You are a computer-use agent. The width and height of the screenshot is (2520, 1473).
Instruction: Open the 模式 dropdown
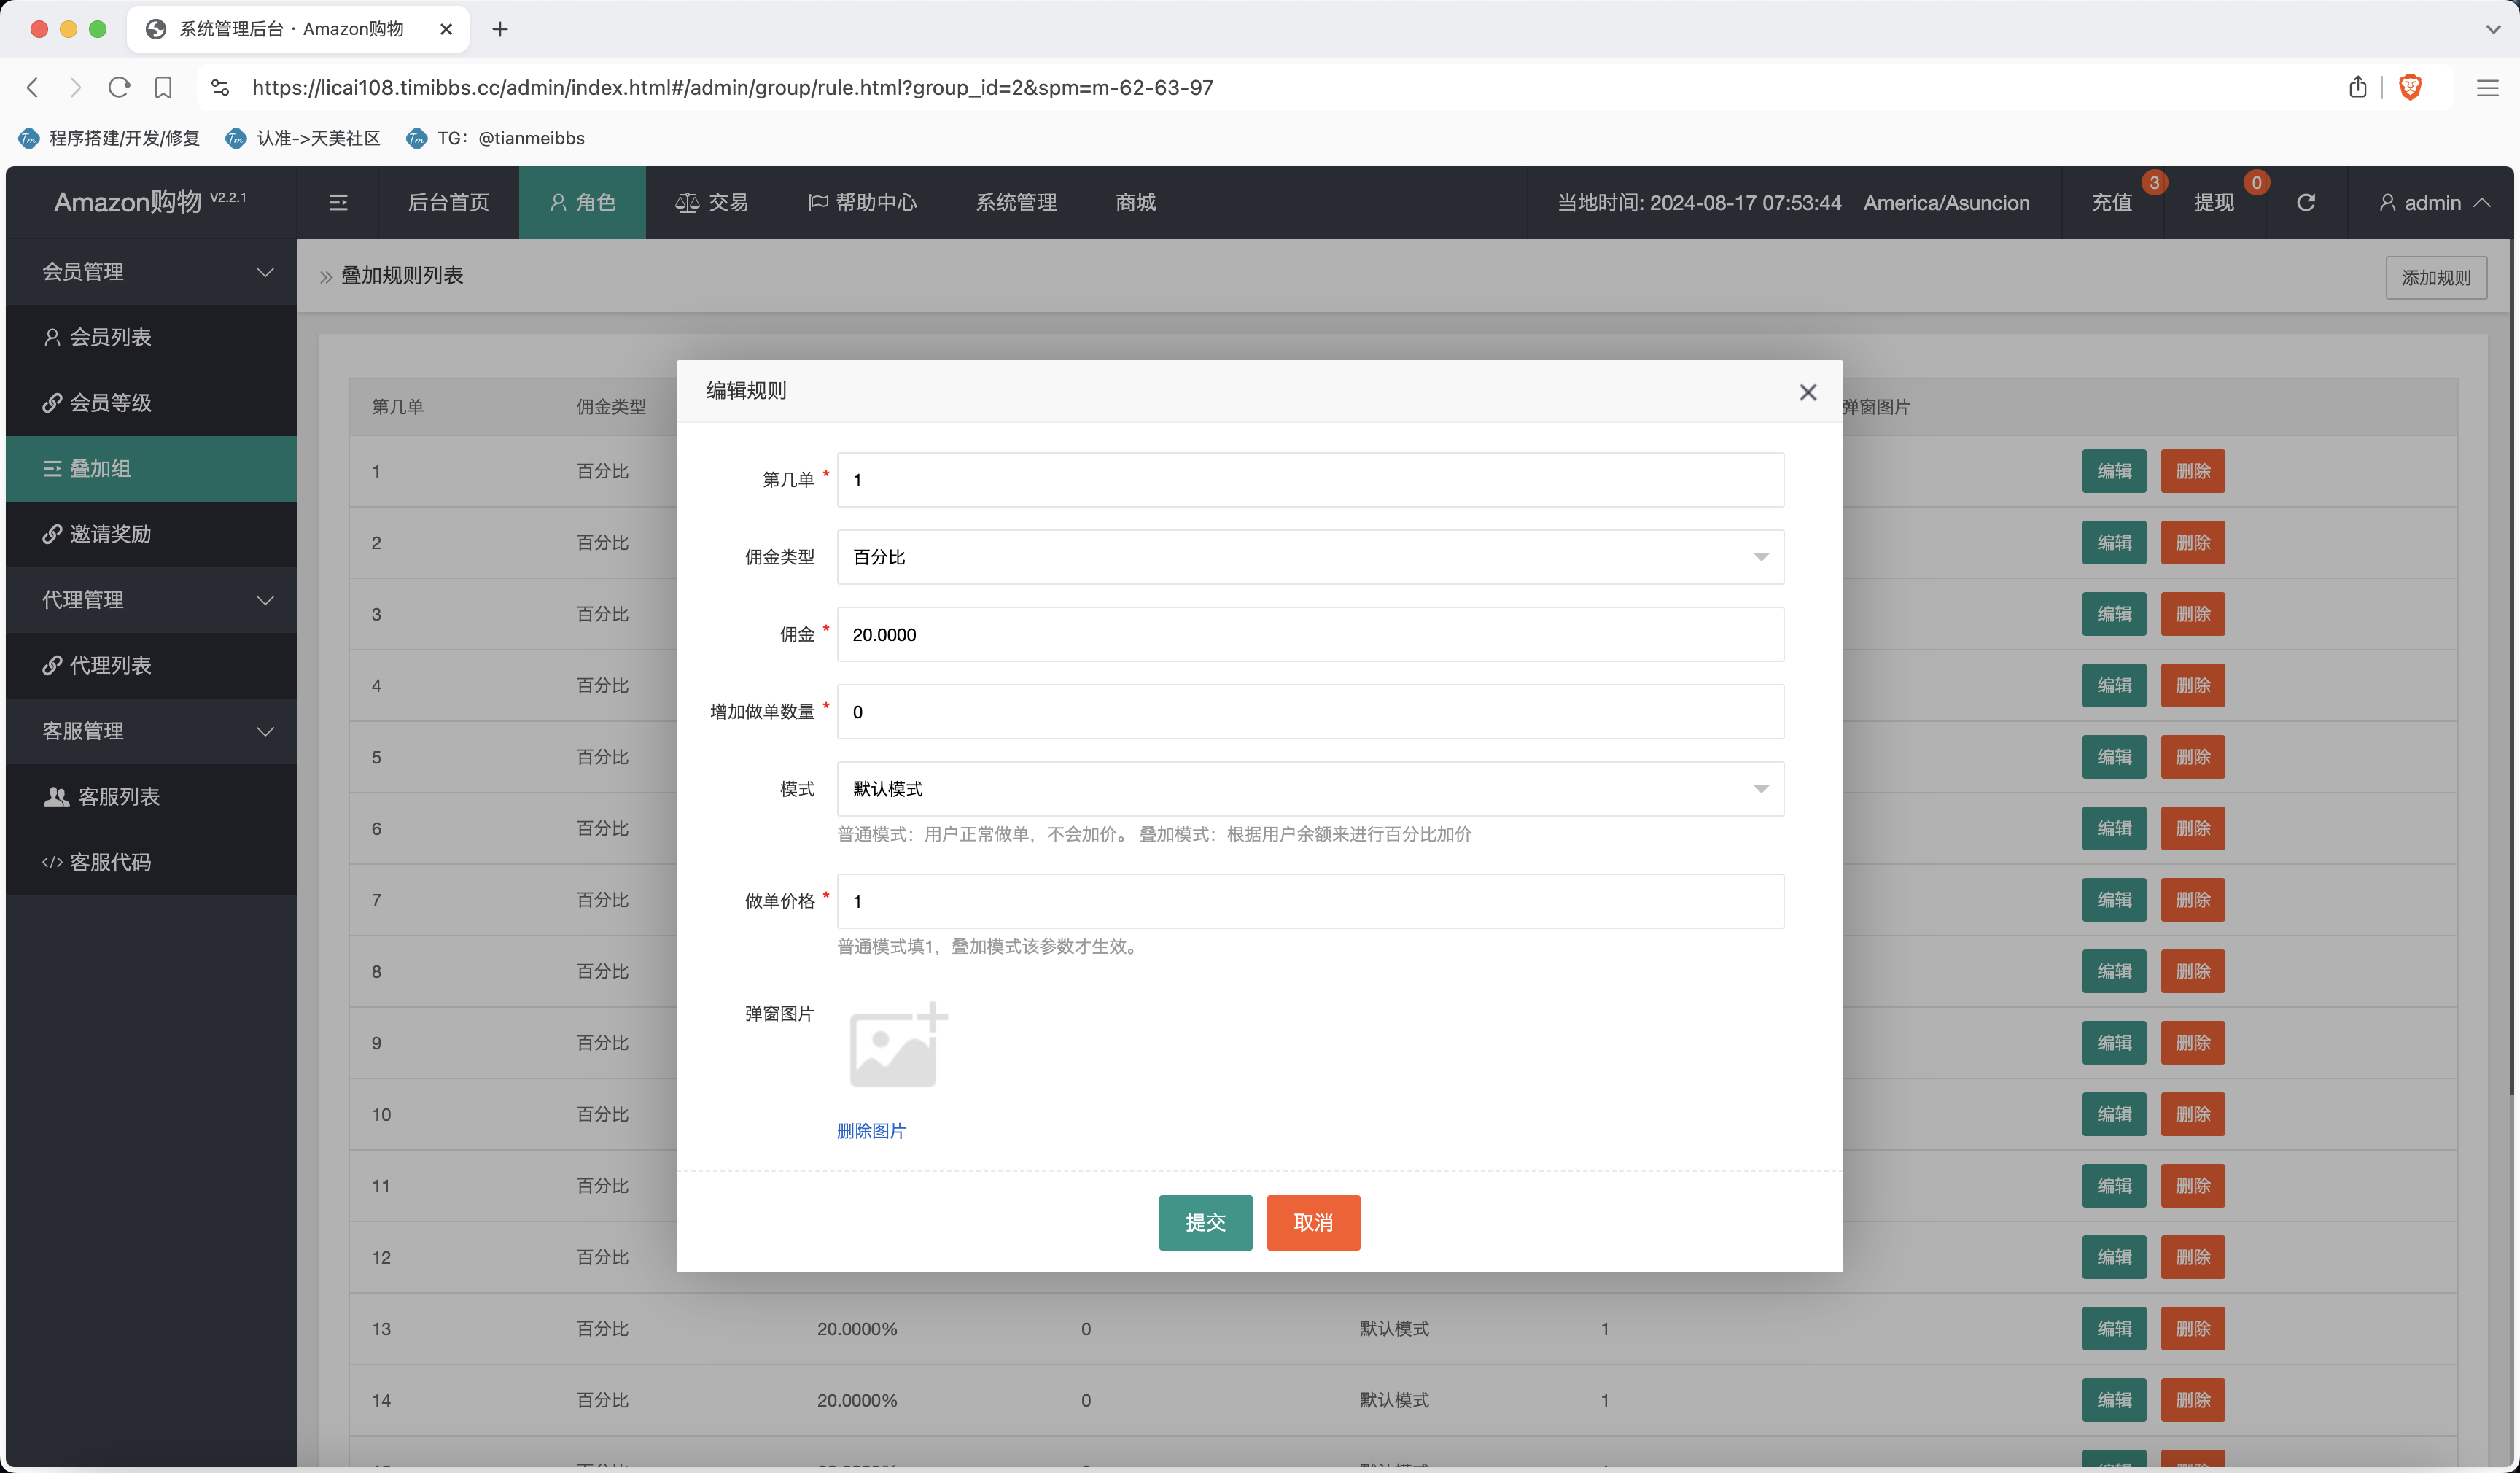(x=1310, y=789)
